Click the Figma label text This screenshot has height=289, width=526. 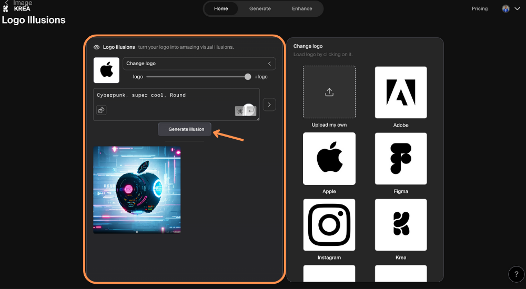pyautogui.click(x=401, y=191)
